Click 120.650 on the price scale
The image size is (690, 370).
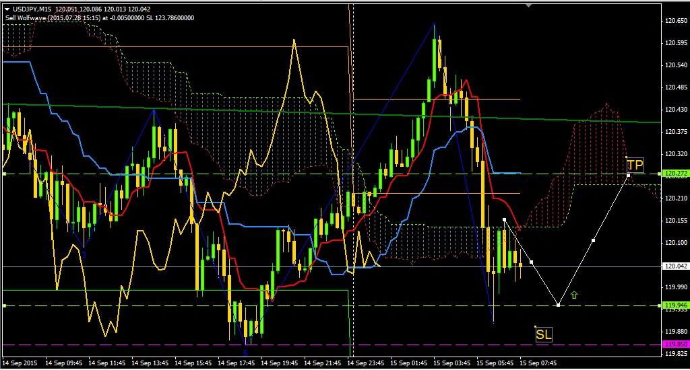pos(676,21)
